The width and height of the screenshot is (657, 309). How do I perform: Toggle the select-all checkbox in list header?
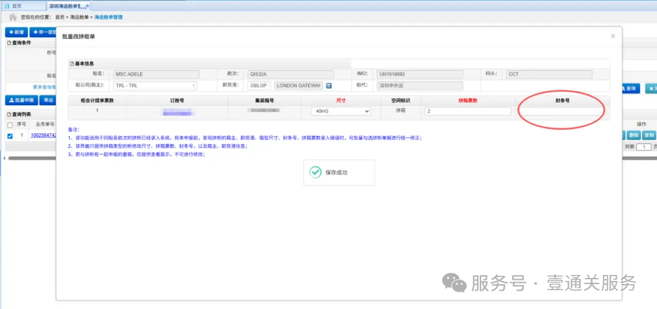point(9,125)
